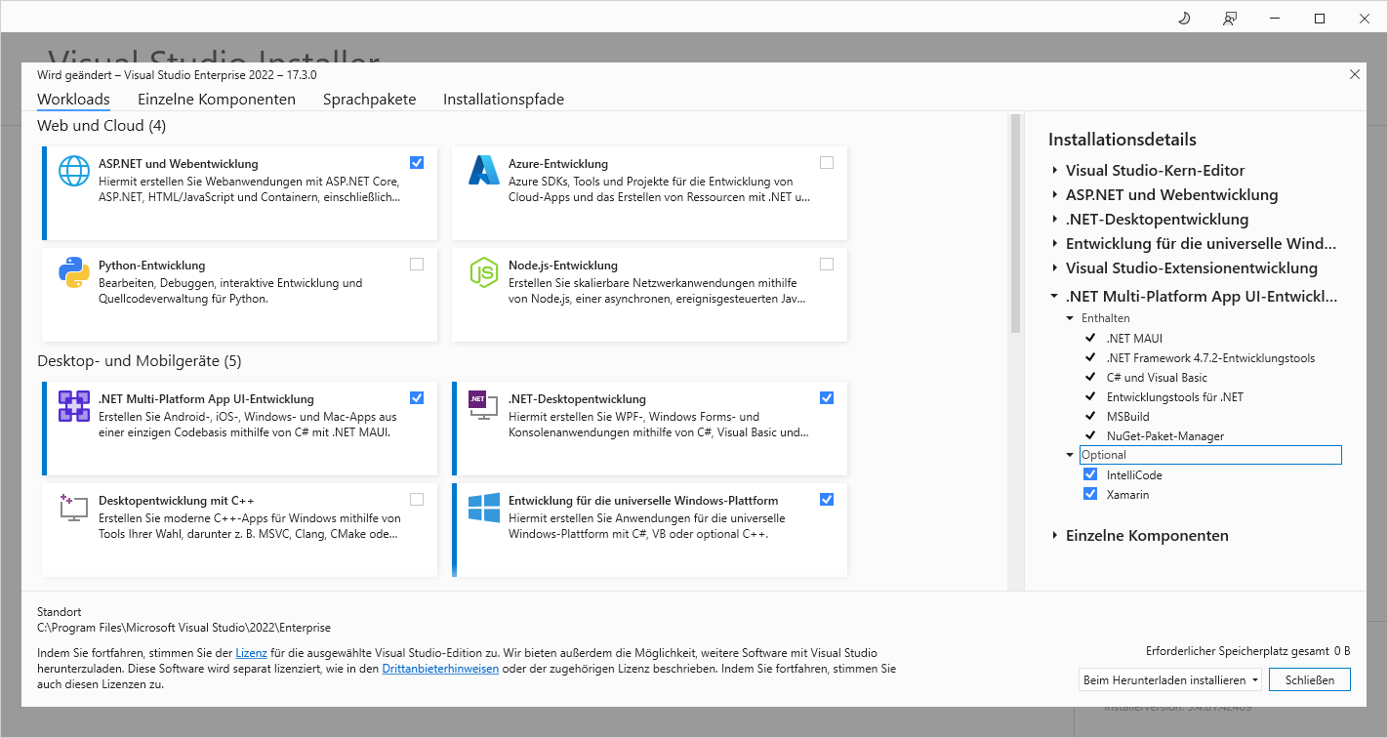Uncheck the optional Xamarin component
Screen dimensions: 1388x738
tap(1090, 495)
